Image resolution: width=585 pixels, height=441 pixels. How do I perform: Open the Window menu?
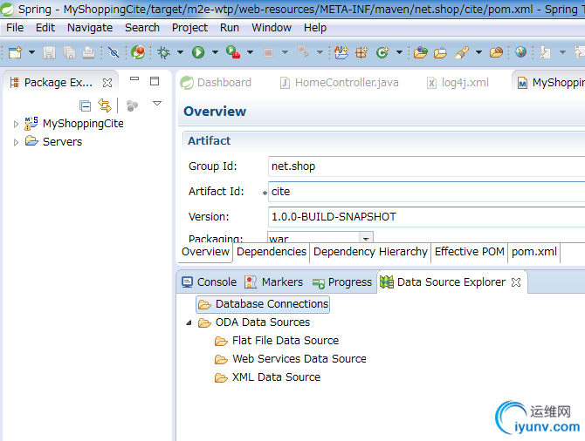click(272, 28)
